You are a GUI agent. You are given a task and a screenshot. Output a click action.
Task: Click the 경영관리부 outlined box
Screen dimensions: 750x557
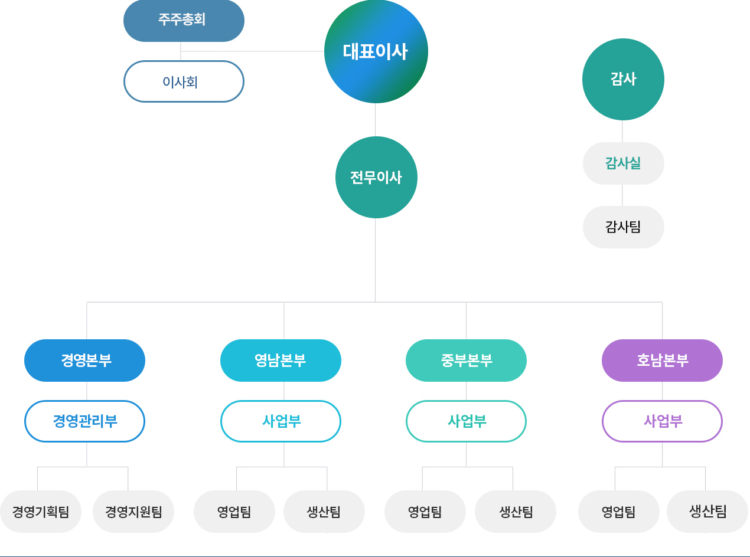pyautogui.click(x=84, y=421)
